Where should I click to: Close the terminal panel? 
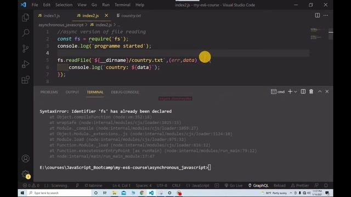click(x=327, y=91)
